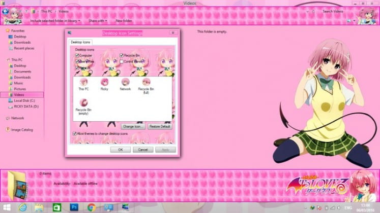Show hidden tray icons arrow
The width and height of the screenshot is (380, 213).
click(306, 208)
